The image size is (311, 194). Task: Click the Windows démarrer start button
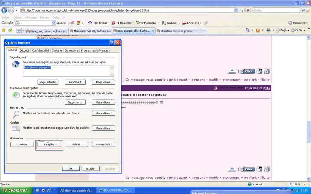[x=14, y=191]
